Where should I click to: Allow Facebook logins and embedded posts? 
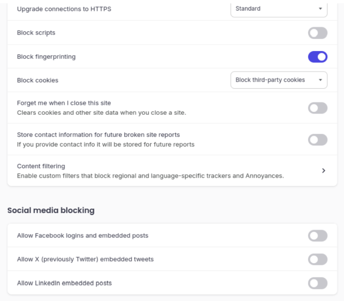(x=317, y=236)
